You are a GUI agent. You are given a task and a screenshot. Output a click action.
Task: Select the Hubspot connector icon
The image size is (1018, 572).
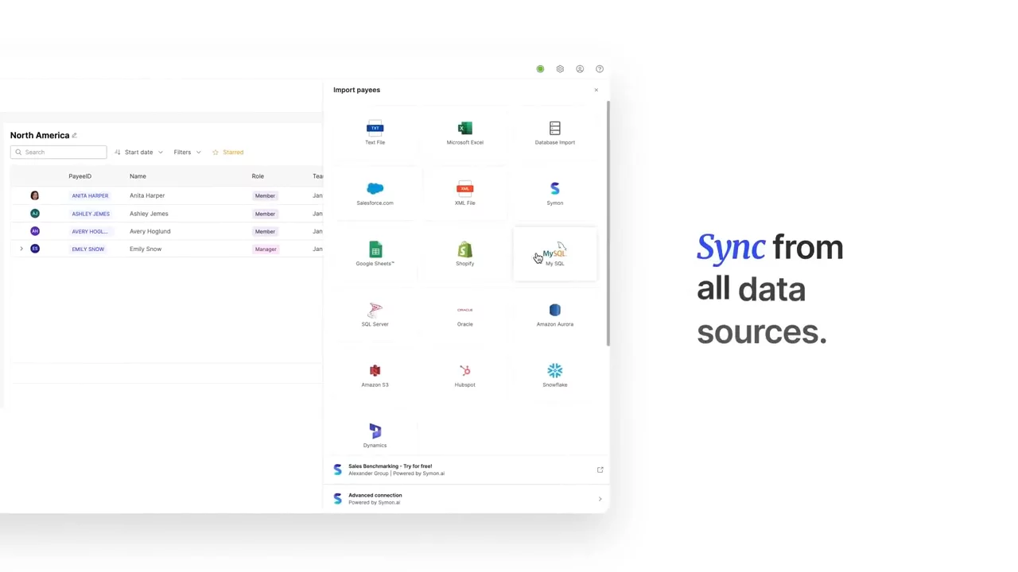464,375
